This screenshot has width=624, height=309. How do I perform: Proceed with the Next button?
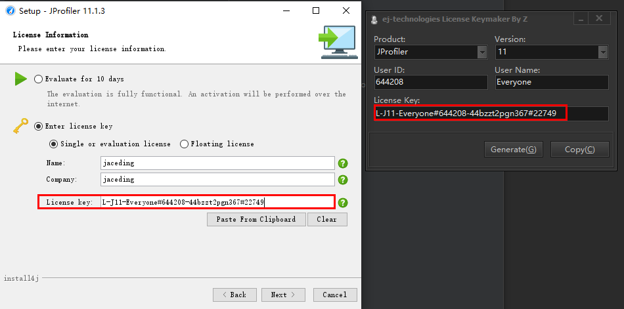pos(283,295)
